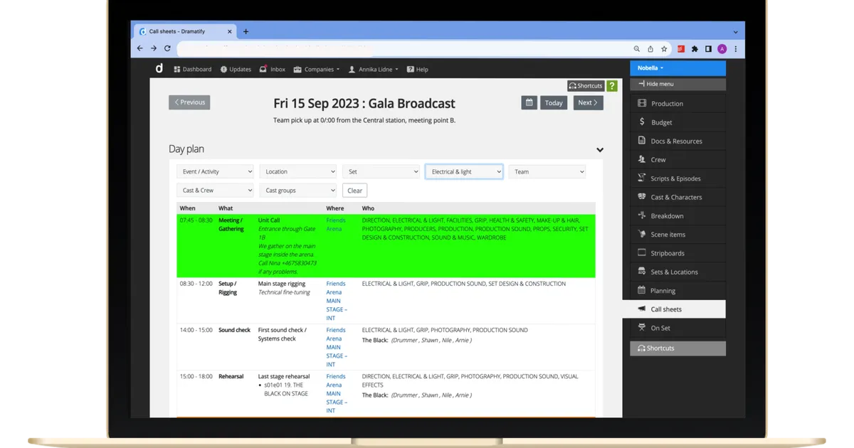Click the green help question mark icon
This screenshot has width=854, height=448.
point(612,85)
